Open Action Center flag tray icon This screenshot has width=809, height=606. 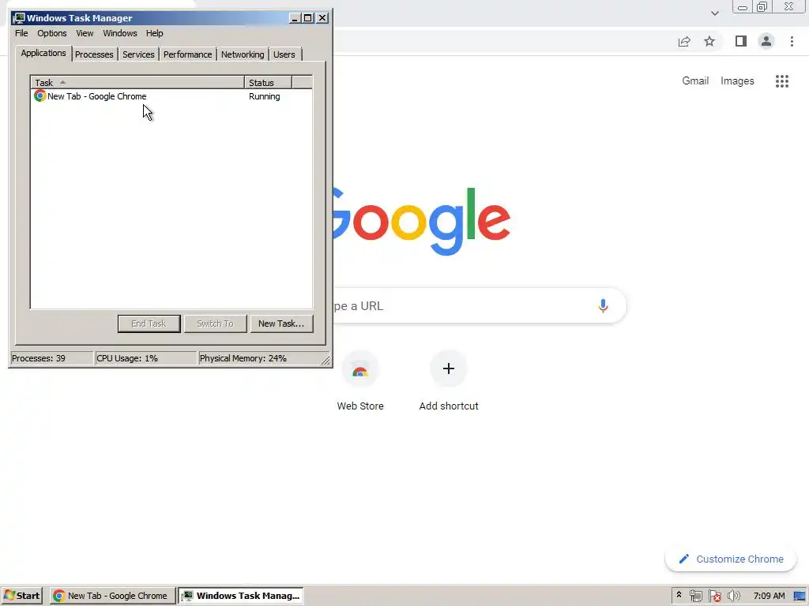click(x=714, y=596)
